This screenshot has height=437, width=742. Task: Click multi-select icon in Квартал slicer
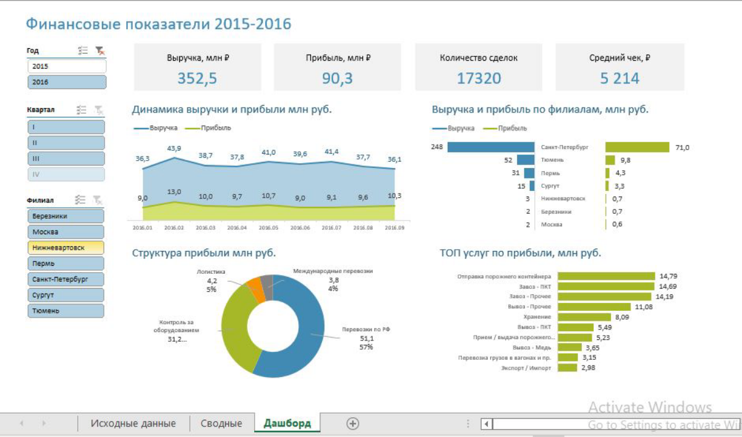81,109
